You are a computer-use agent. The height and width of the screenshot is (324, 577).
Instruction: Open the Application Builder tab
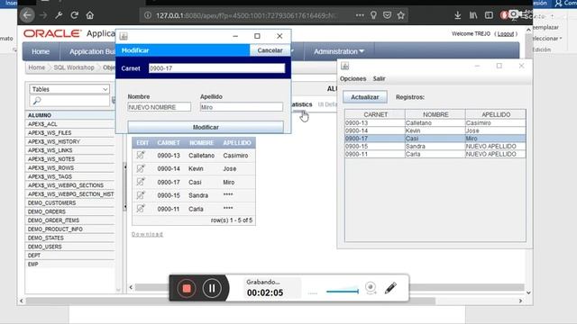click(x=92, y=51)
